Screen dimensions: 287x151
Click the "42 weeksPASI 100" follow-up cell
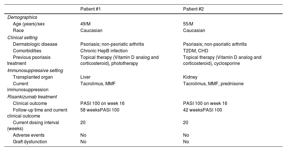202,110
